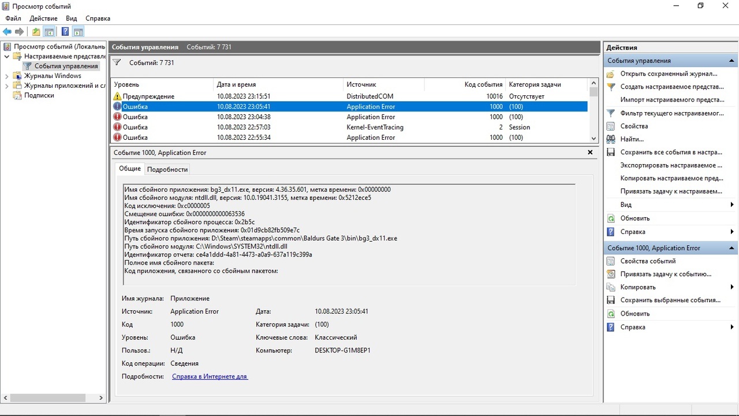Click the Привязать задачу к событию icon
Screen dimensions: 739x416
pos(611,274)
